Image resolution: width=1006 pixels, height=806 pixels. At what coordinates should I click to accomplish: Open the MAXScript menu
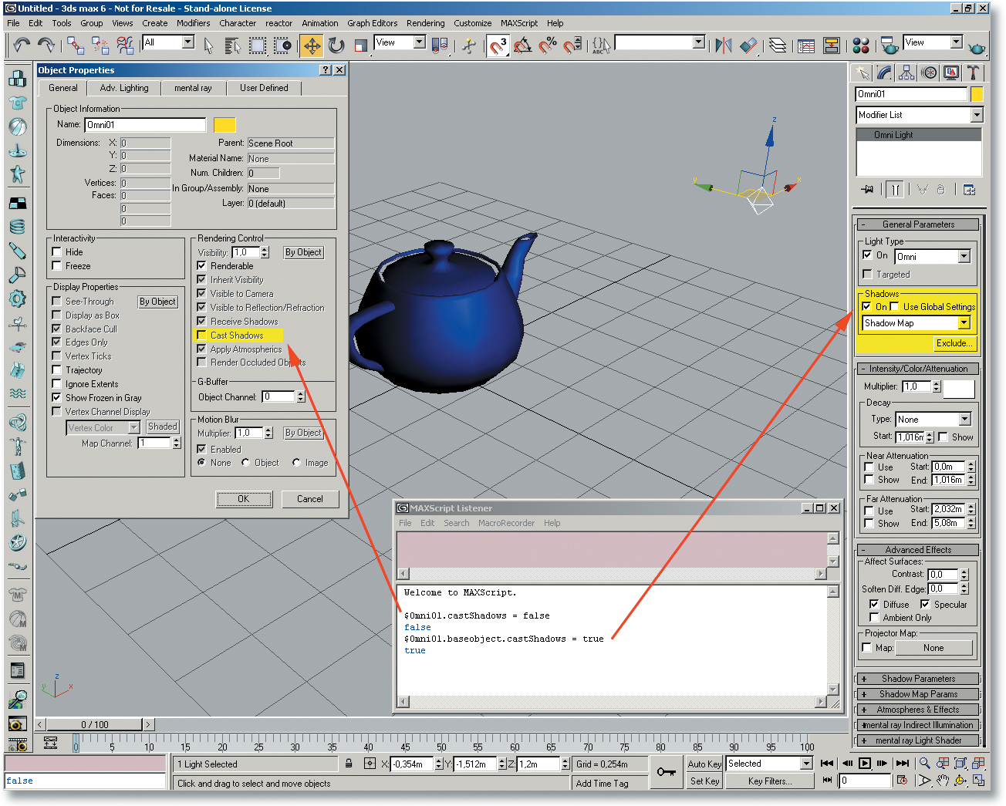pyautogui.click(x=519, y=23)
